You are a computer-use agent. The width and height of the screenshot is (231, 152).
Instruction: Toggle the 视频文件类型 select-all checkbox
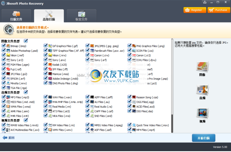click(x=26, y=120)
